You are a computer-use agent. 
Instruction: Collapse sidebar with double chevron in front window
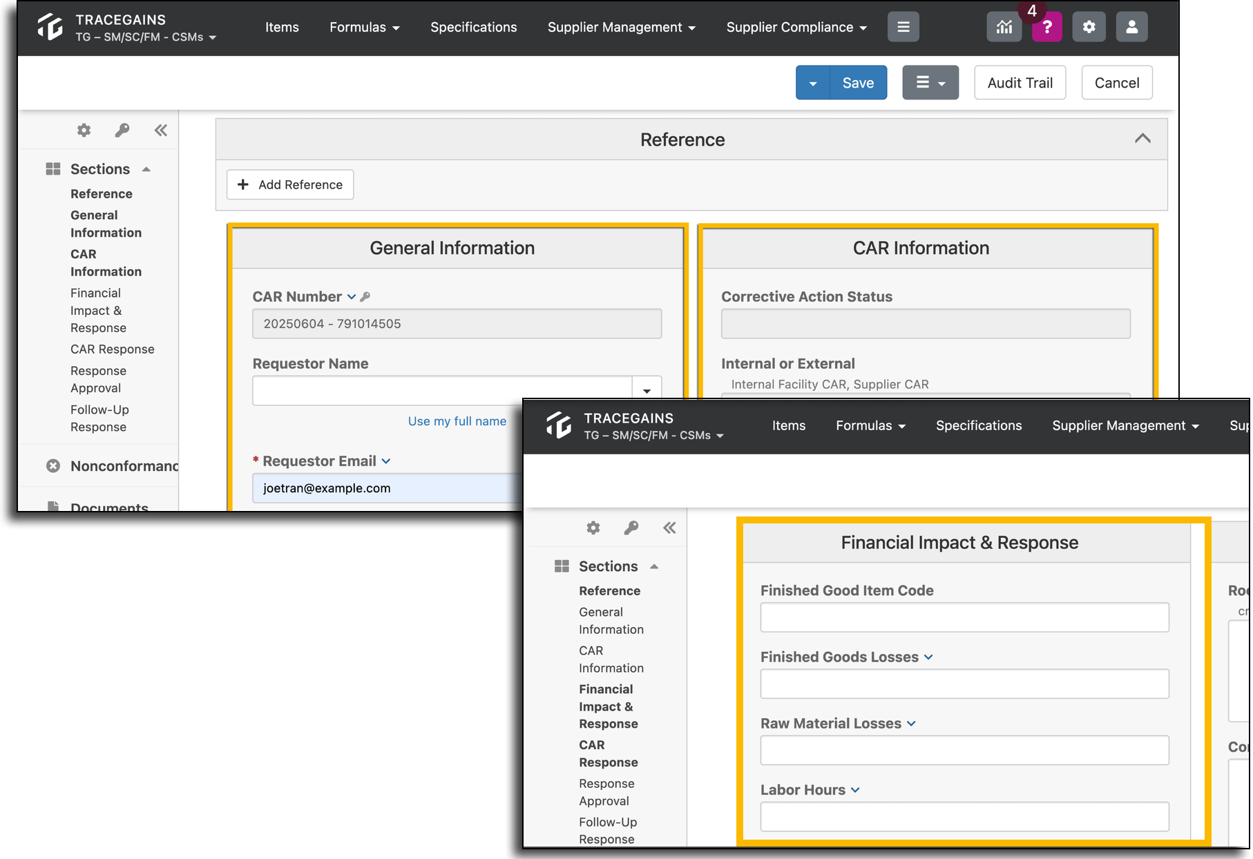[669, 528]
